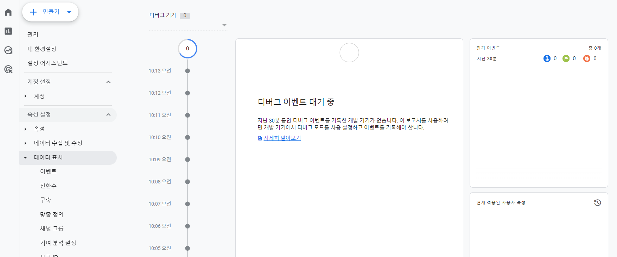The image size is (617, 257).
Task: Collapse the 속성 설정 section
Action: pos(108,115)
